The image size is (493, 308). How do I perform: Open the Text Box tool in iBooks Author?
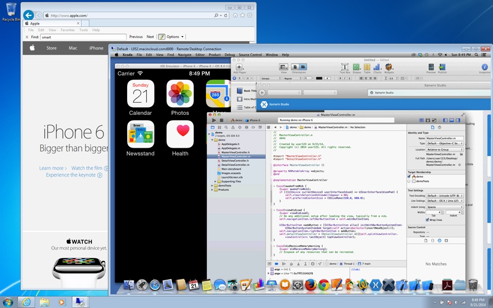(345, 68)
